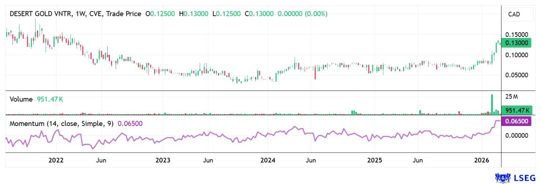Click the open value O0.12500
The height and width of the screenshot is (184, 541).
pyautogui.click(x=161, y=14)
